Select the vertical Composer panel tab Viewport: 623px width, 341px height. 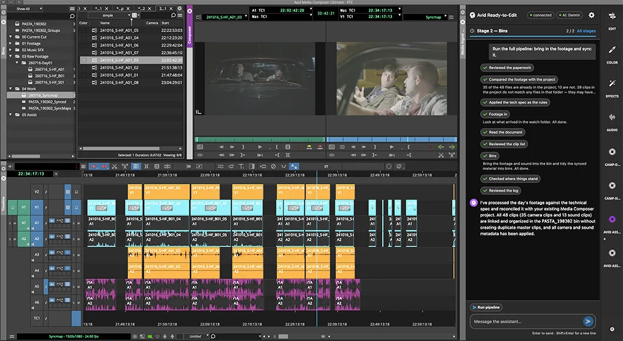point(190,35)
